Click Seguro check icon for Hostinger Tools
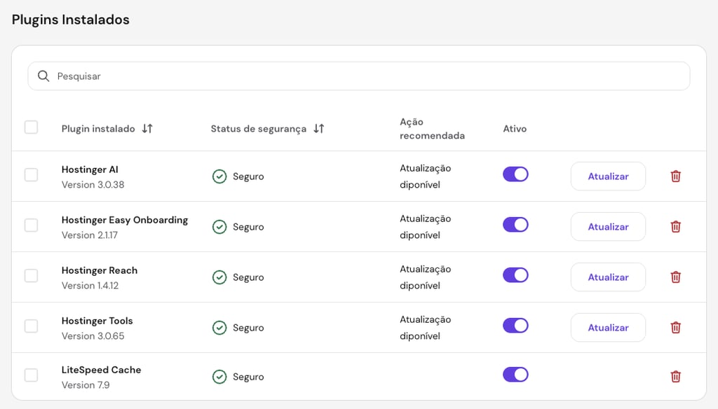The width and height of the screenshot is (718, 409). tap(219, 328)
